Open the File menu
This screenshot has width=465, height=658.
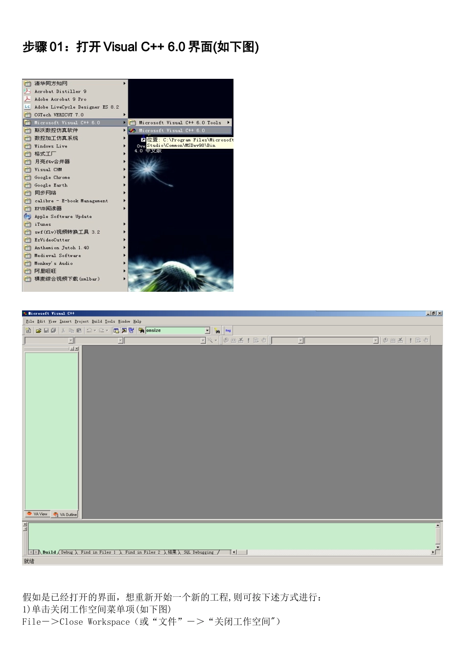click(30, 322)
